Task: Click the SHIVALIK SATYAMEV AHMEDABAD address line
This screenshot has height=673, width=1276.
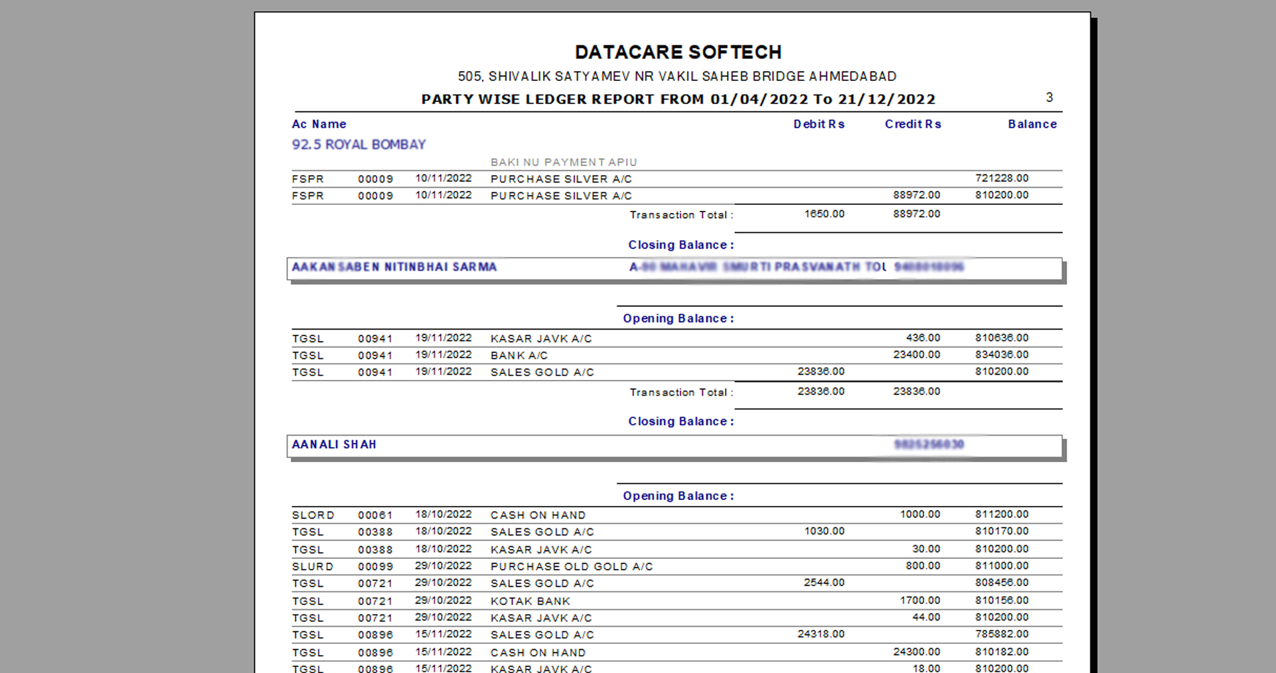Action: coord(677,76)
